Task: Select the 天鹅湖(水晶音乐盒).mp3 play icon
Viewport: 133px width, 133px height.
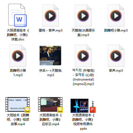Action: point(83,16)
